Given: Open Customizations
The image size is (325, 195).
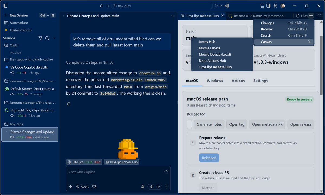Looking at the screenshot, I should (x=20, y=30).
